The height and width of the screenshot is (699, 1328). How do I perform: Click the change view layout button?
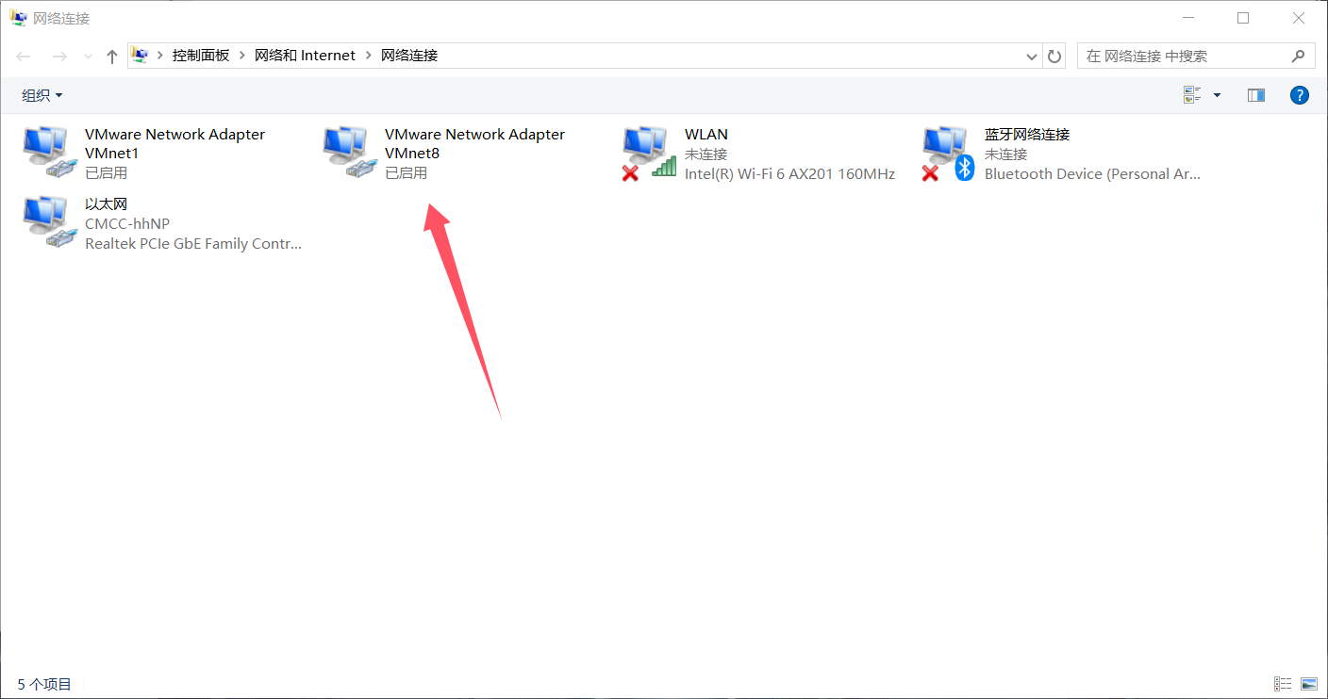click(1192, 95)
